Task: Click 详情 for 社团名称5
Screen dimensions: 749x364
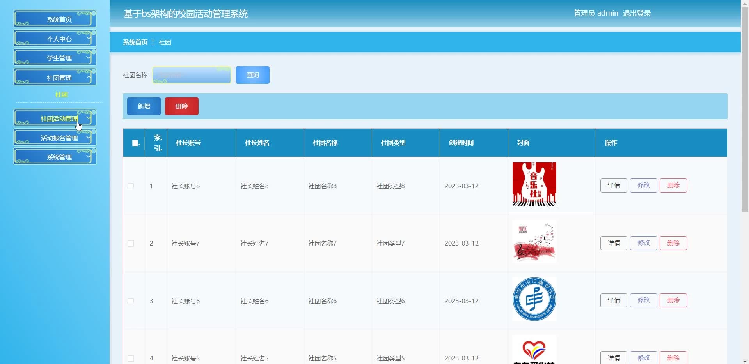Action: click(614, 358)
